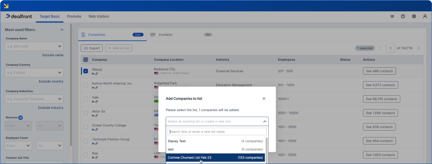Screen dimensions: 432x164
Task: Open the Revenue To dropdown
Action: click(50, 125)
